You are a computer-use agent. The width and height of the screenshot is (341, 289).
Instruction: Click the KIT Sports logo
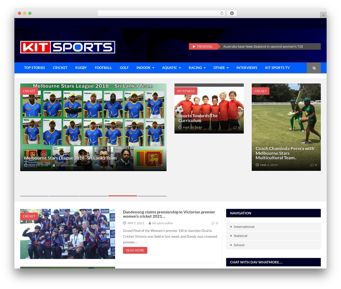click(x=68, y=47)
